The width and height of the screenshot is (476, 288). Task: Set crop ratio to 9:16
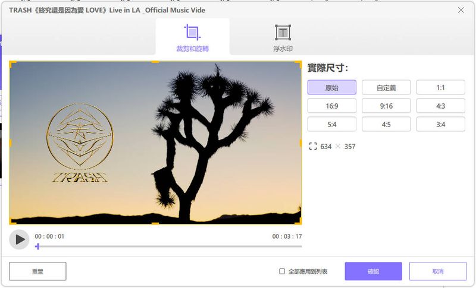click(386, 106)
